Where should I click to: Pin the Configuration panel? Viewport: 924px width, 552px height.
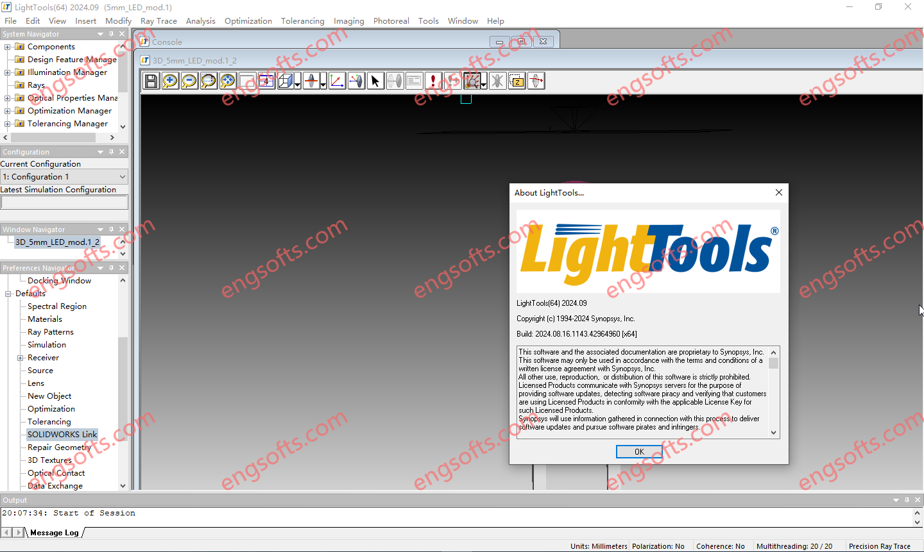click(111, 152)
